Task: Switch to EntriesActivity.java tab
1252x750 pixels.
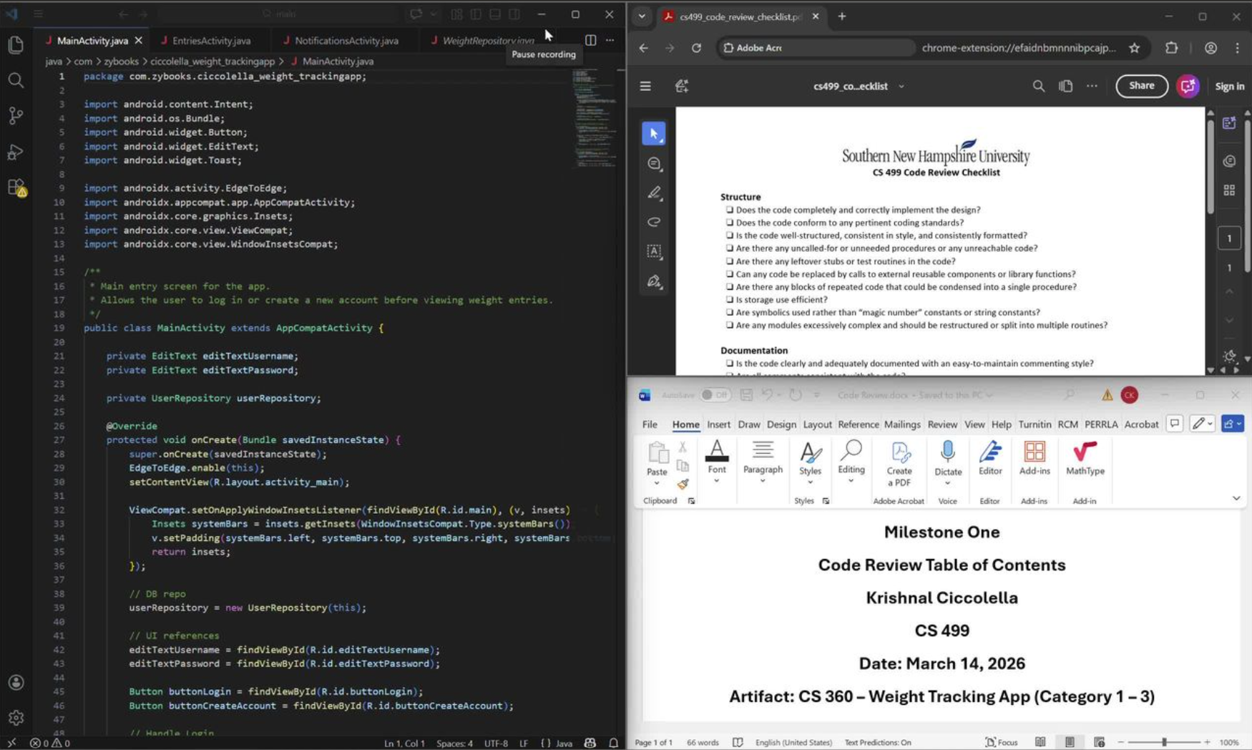Action: [x=211, y=41]
